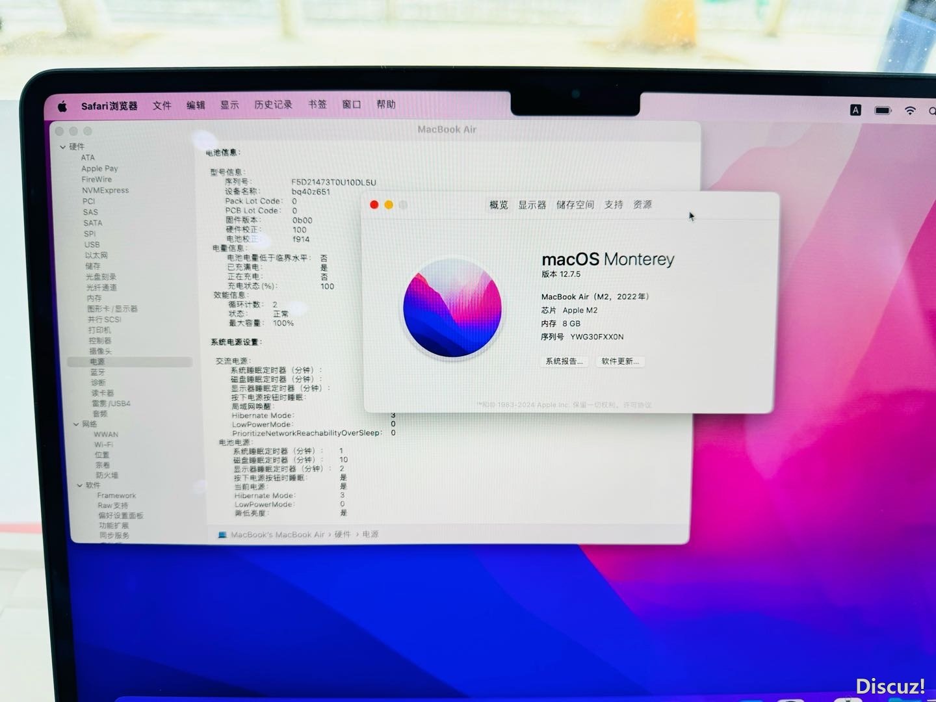Select 内存 in the sidebar
Screen dimensions: 936x702
click(x=94, y=298)
